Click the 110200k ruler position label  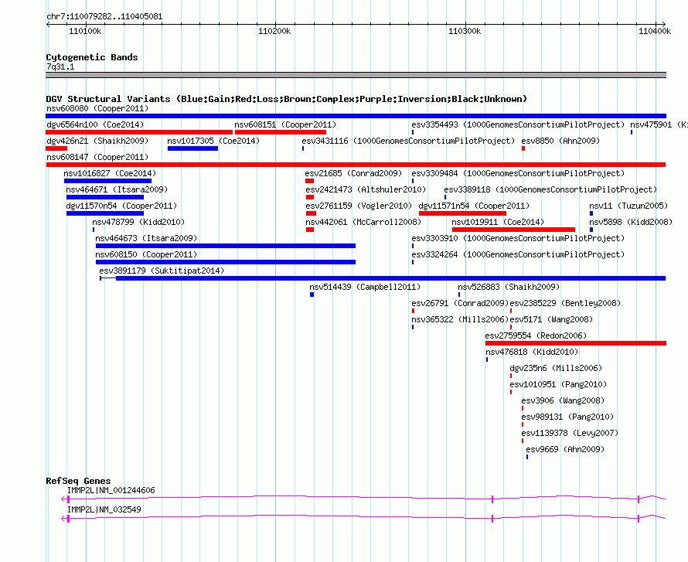[274, 31]
